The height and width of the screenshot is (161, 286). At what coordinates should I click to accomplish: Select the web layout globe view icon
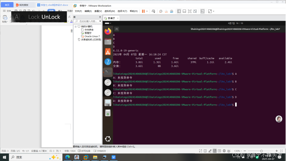(224, 151)
